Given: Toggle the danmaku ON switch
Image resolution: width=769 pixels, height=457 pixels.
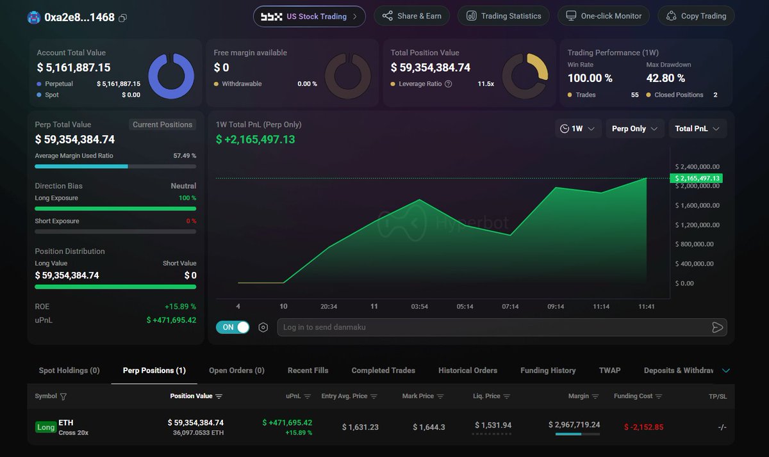Looking at the screenshot, I should 233,327.
